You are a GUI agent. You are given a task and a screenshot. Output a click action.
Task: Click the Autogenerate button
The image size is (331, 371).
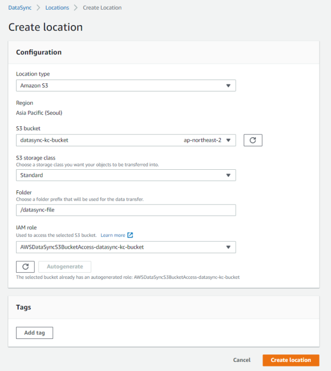click(64, 266)
